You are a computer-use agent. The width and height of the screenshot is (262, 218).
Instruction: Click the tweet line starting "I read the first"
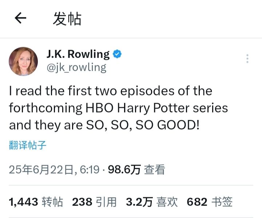click(111, 91)
